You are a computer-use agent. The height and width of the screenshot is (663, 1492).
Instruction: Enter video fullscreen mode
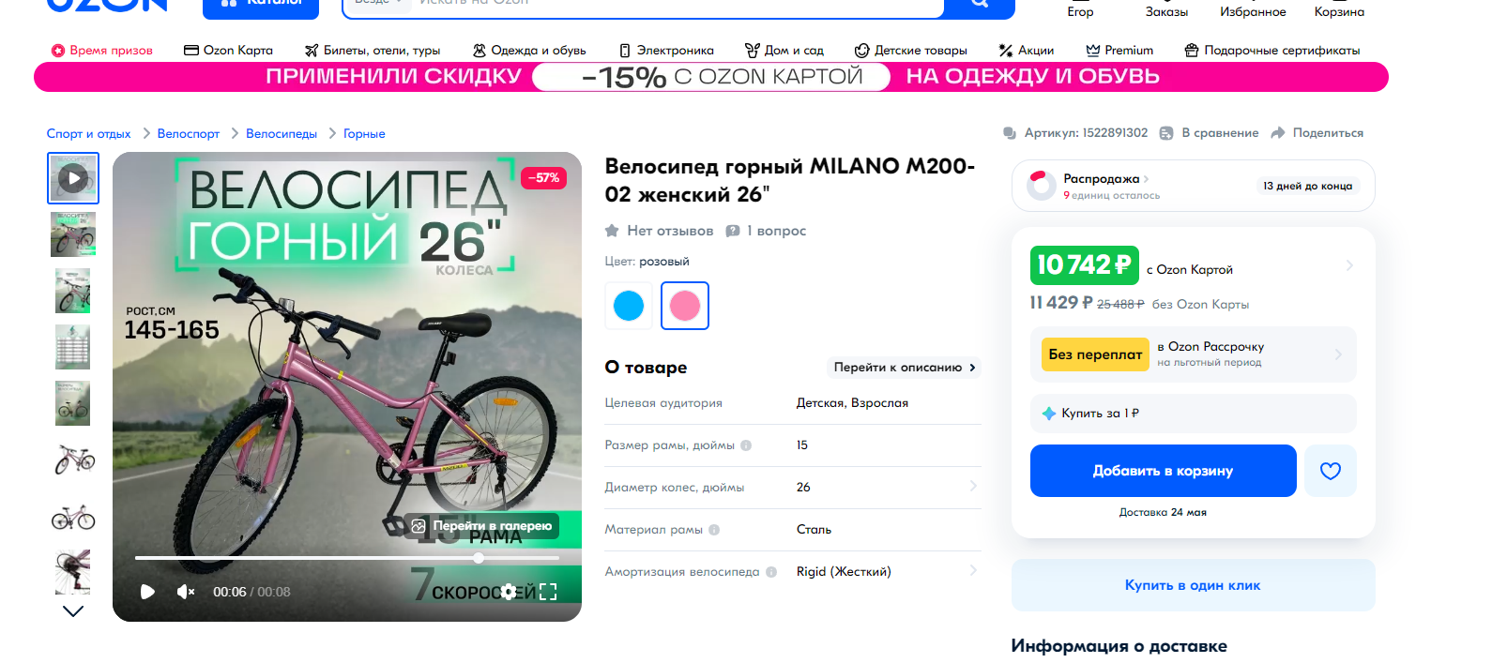(x=548, y=592)
